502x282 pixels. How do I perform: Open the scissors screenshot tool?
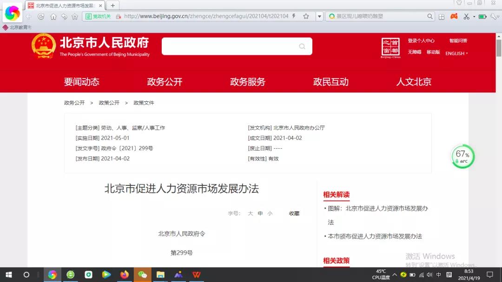point(466,16)
